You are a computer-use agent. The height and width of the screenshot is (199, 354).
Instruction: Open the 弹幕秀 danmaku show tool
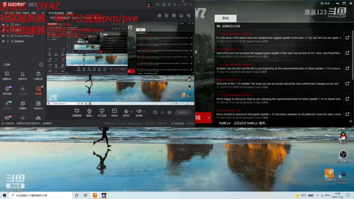23,105
